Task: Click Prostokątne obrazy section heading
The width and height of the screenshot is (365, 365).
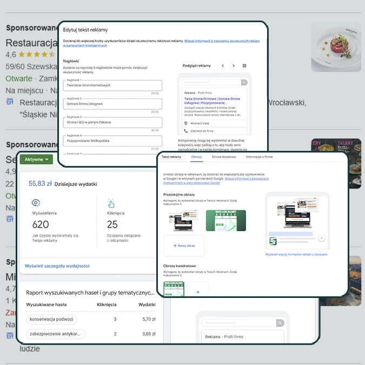Action: (x=179, y=195)
